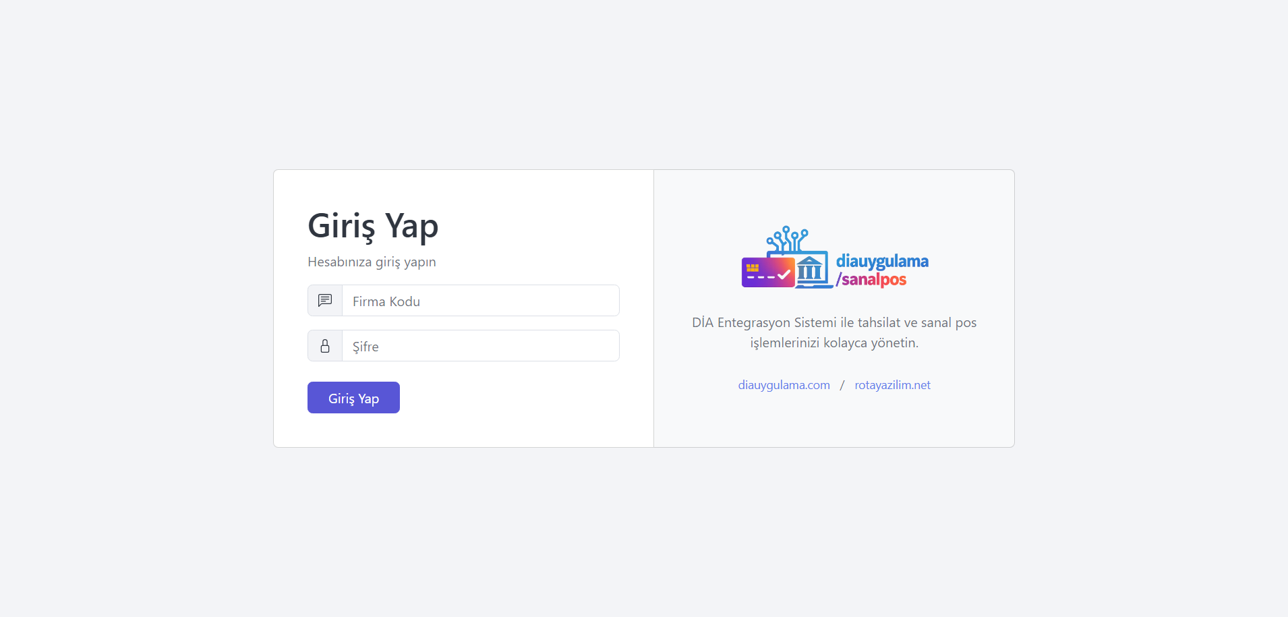Click the diauygulama /sanalpos logo
This screenshot has width=1288, height=617.
pyautogui.click(x=835, y=258)
